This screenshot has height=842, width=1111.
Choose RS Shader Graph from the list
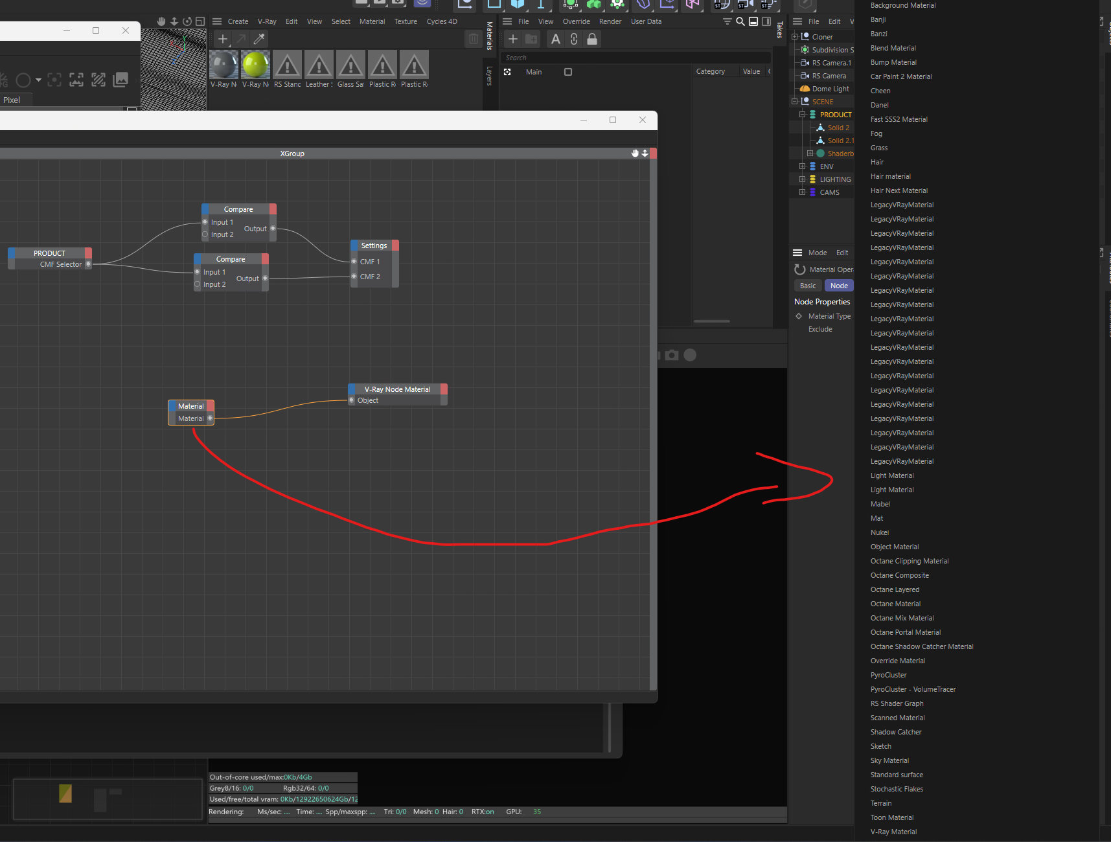tap(897, 703)
